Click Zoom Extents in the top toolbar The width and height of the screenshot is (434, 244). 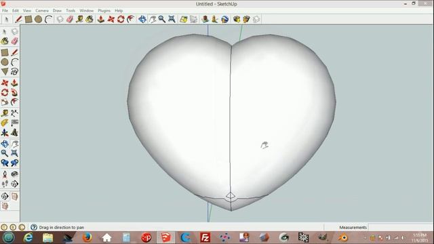coord(172,19)
